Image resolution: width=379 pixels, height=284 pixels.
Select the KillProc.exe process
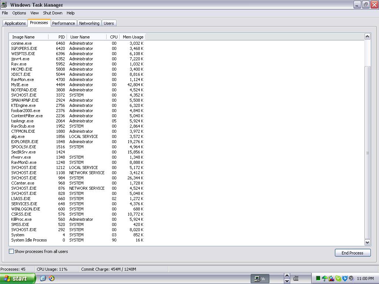click(77, 219)
